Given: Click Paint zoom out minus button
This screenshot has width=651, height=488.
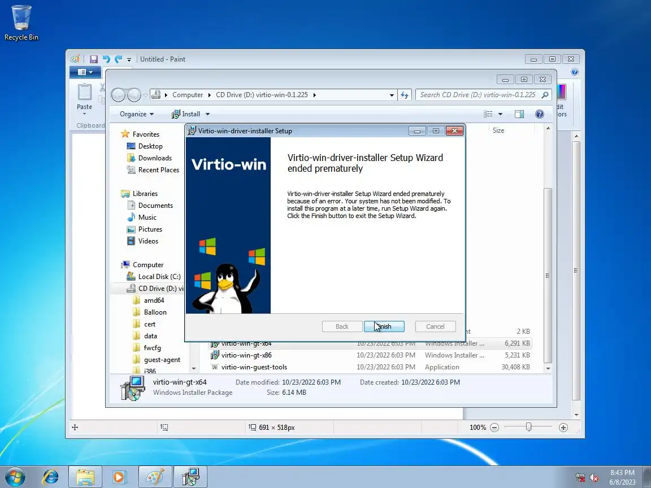Looking at the screenshot, I should pyautogui.click(x=494, y=428).
